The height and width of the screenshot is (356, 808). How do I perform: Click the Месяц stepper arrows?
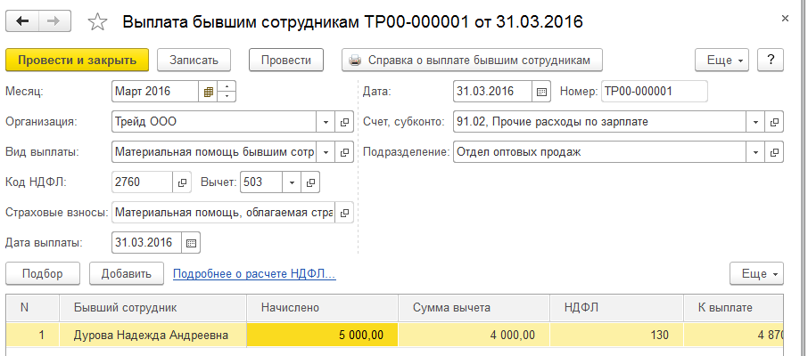point(227,91)
